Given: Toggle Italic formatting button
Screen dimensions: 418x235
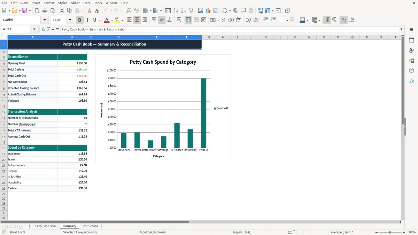Looking at the screenshot, I should [87, 20].
